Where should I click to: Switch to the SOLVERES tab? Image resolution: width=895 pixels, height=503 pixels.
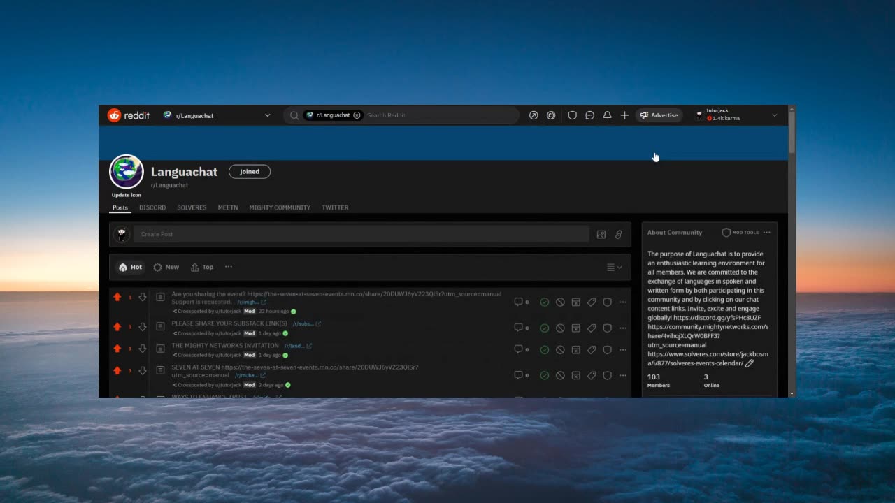[192, 207]
